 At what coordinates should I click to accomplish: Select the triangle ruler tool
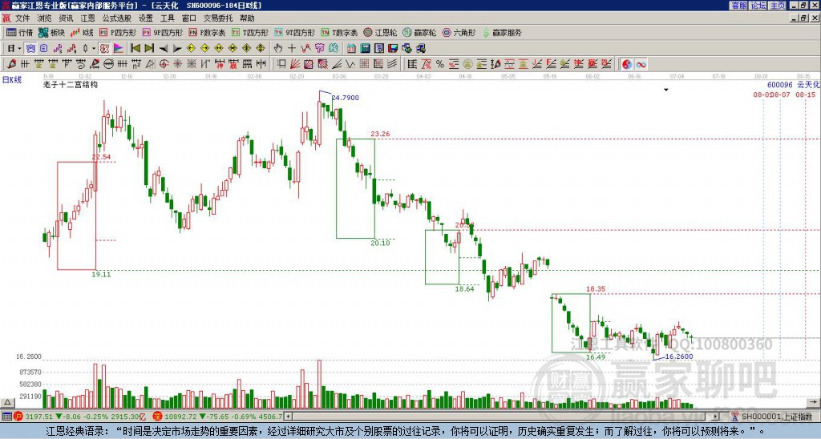[x=150, y=64]
